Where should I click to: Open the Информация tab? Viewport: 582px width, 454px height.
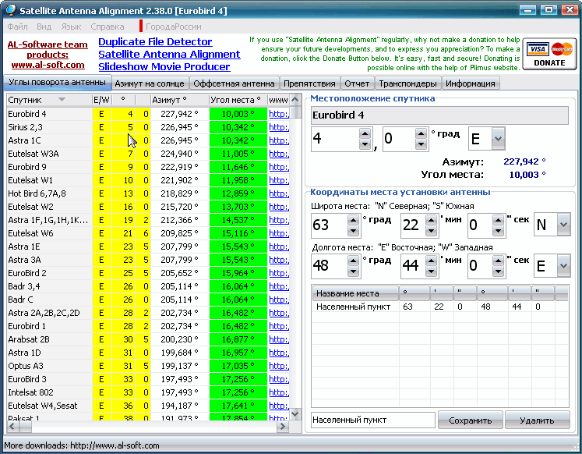[x=471, y=83]
